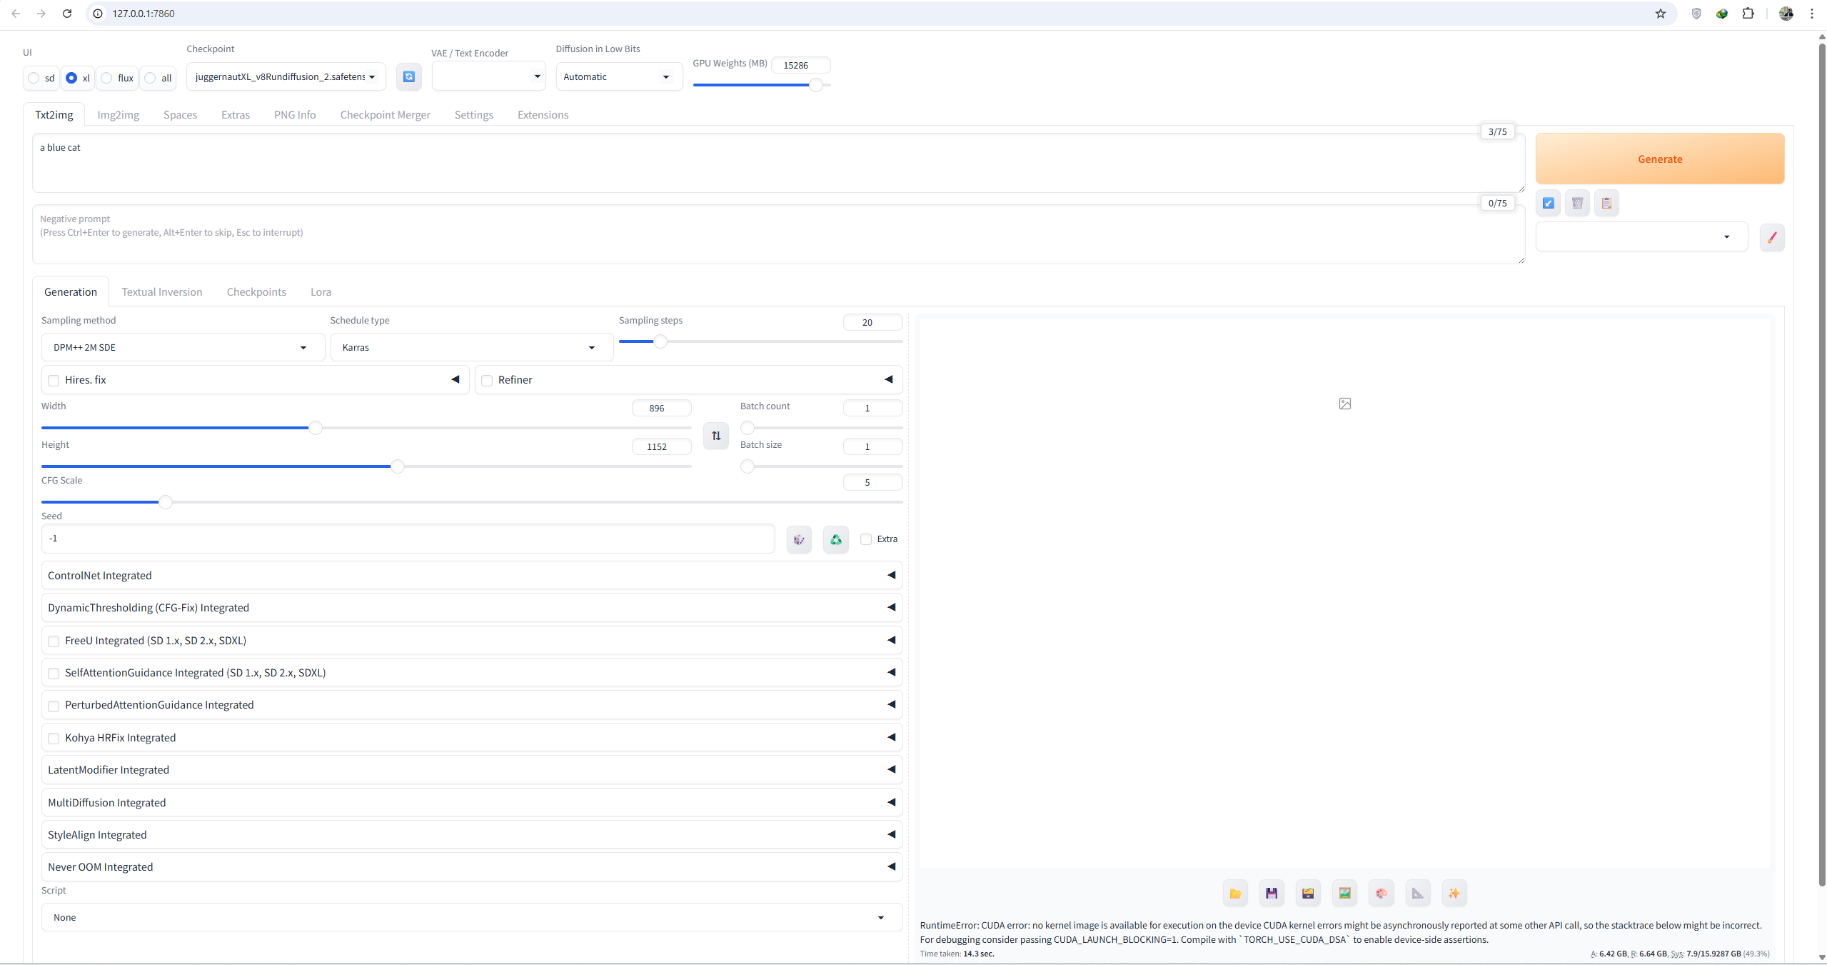1827x965 pixels.
Task: Click the trash icon to clear prompt
Action: [1577, 204]
